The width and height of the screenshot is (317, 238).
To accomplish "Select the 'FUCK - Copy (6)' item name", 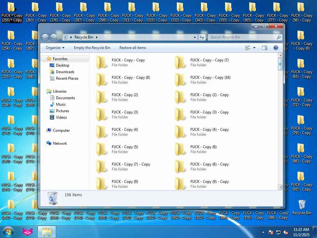I will pos(203,147).
